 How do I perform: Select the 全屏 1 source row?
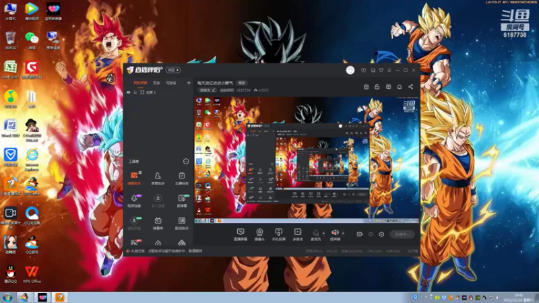pos(158,92)
